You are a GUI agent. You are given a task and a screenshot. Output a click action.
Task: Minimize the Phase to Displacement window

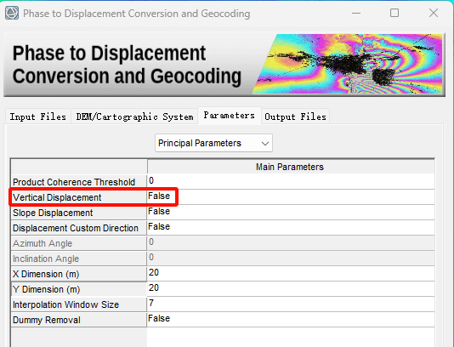(x=356, y=13)
